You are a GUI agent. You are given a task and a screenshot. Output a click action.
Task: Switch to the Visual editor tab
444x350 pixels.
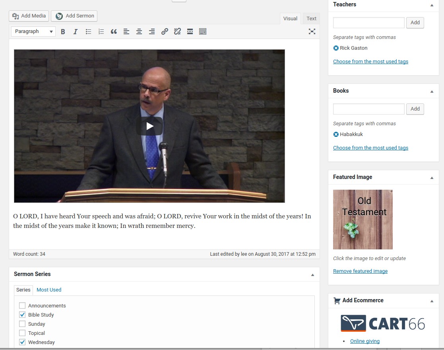[290, 18]
